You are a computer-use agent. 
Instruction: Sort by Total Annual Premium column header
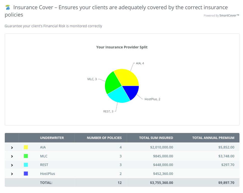coord(213,138)
